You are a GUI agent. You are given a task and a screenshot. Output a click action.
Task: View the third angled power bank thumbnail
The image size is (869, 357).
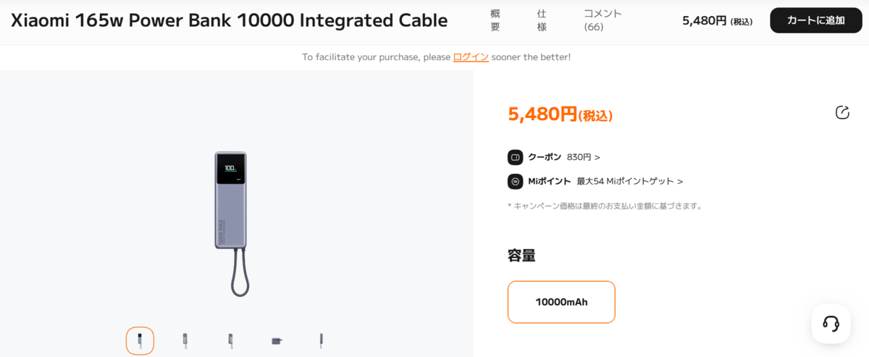click(x=231, y=340)
